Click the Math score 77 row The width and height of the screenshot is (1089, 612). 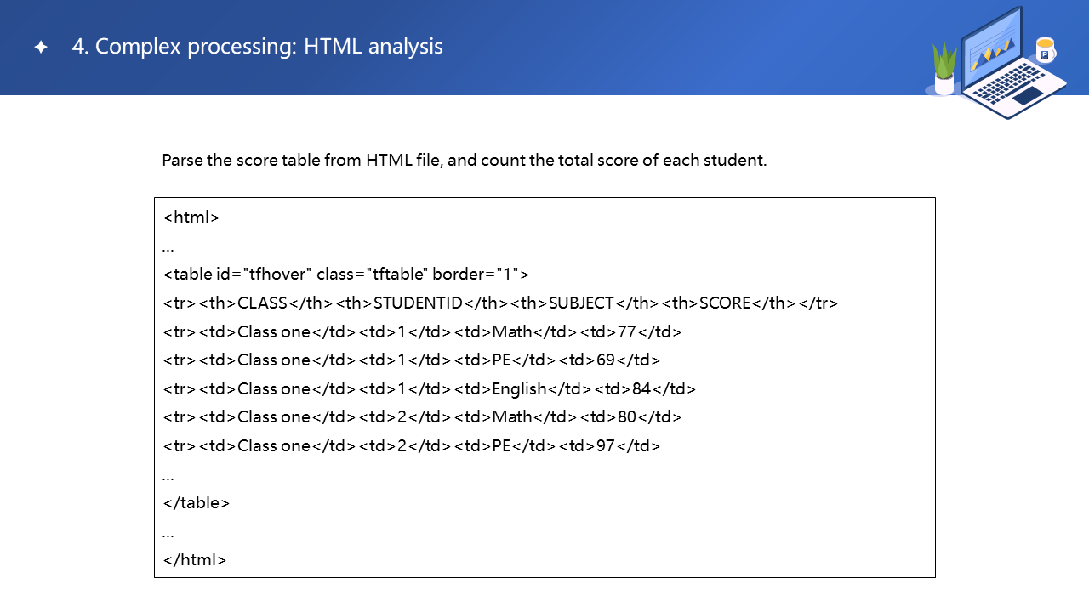click(422, 331)
